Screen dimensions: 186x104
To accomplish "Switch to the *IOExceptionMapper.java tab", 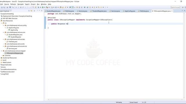I will [x=162, y=11].
